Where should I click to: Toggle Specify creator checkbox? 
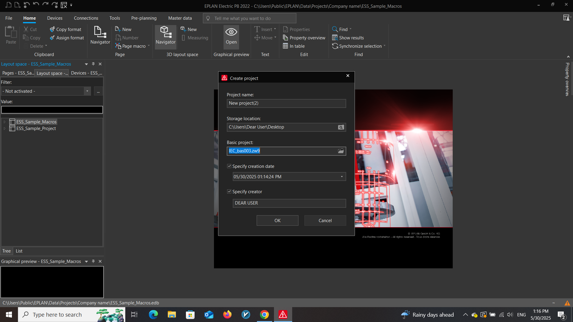229,191
